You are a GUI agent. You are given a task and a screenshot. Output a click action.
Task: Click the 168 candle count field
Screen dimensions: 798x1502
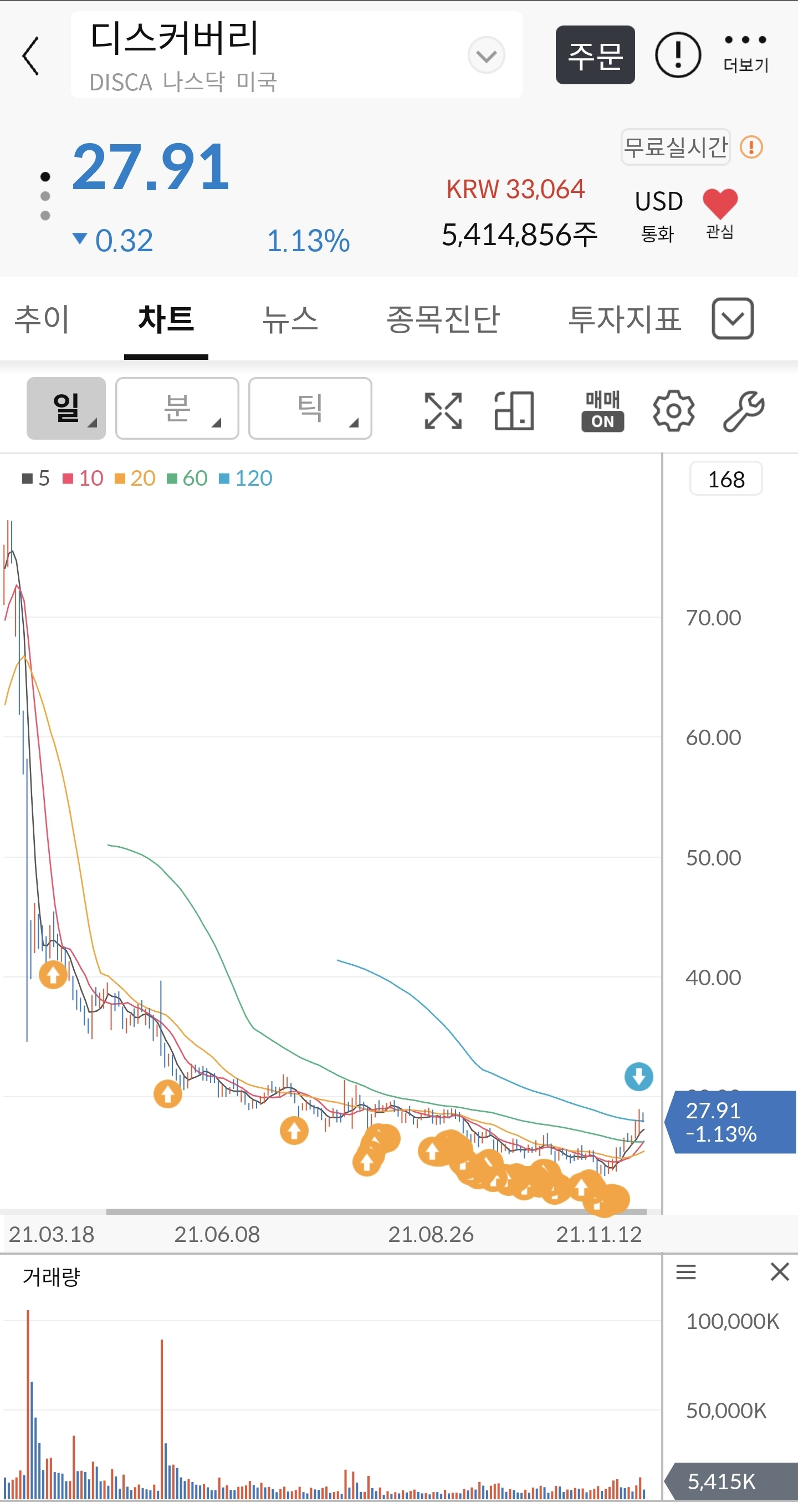pyautogui.click(x=726, y=478)
